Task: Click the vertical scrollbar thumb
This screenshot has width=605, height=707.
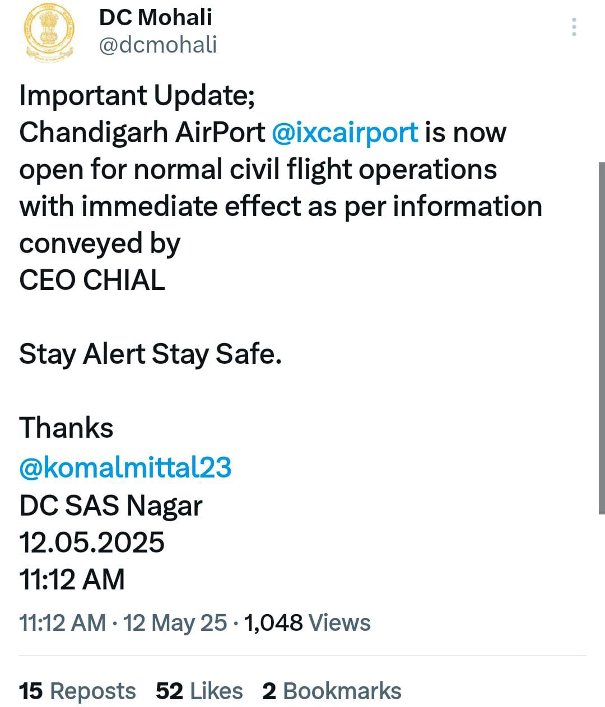Action: coord(602,338)
